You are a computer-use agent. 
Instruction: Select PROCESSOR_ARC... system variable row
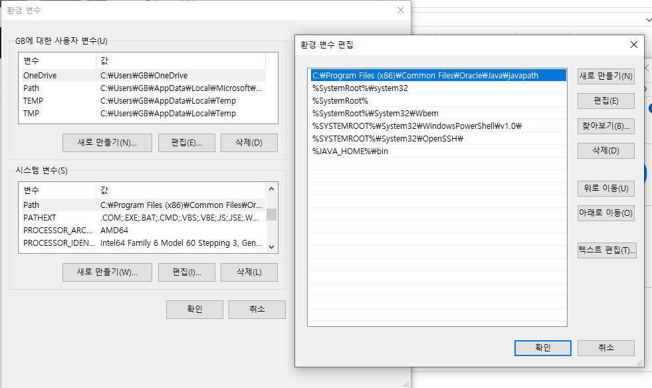click(x=144, y=231)
